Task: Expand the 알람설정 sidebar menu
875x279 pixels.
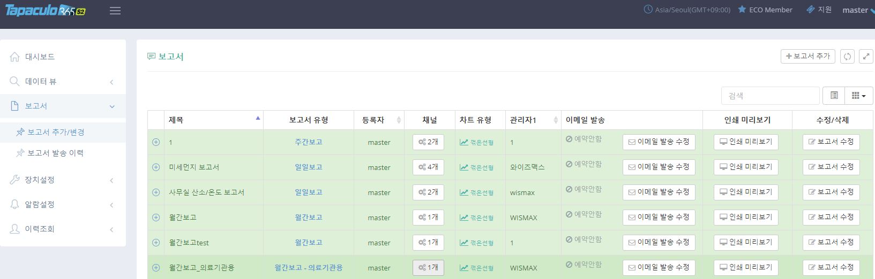Action: tap(63, 204)
